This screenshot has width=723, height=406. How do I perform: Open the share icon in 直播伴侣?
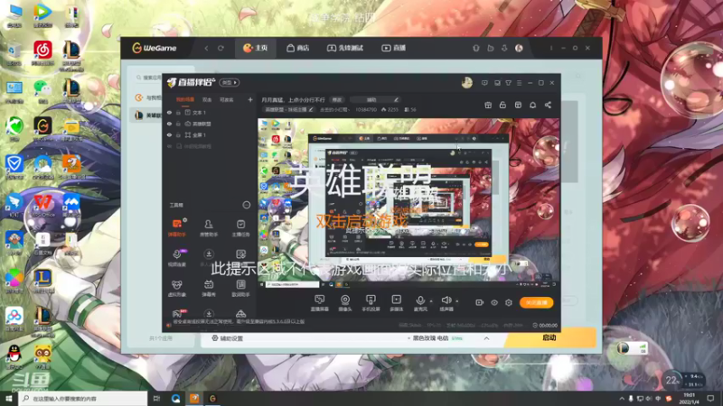[548, 105]
